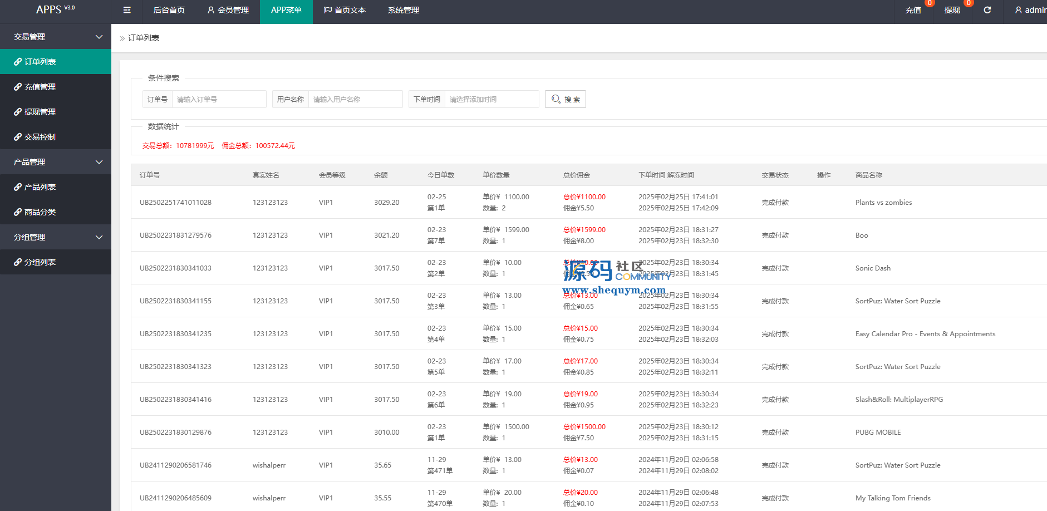The image size is (1047, 511).
Task: Toggle the sidebar collapse hamburger icon
Action: [127, 10]
